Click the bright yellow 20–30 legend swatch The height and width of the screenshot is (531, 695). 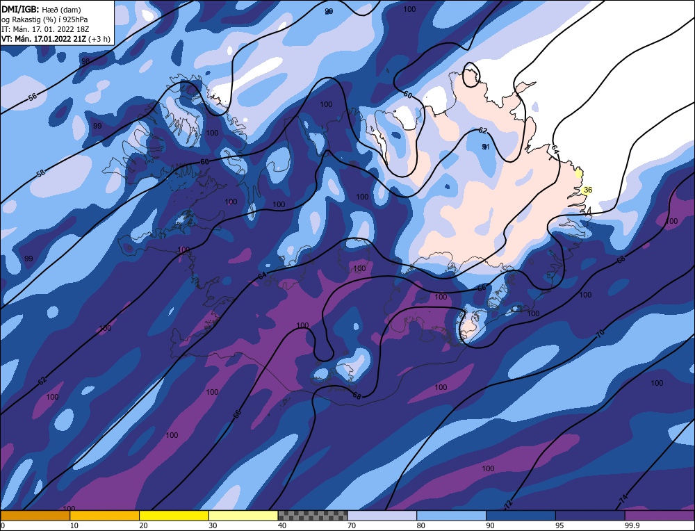click(x=174, y=515)
